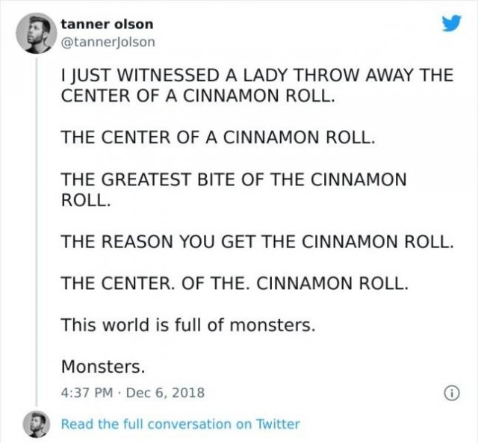Click the @tannerJolson handle

pos(108,41)
